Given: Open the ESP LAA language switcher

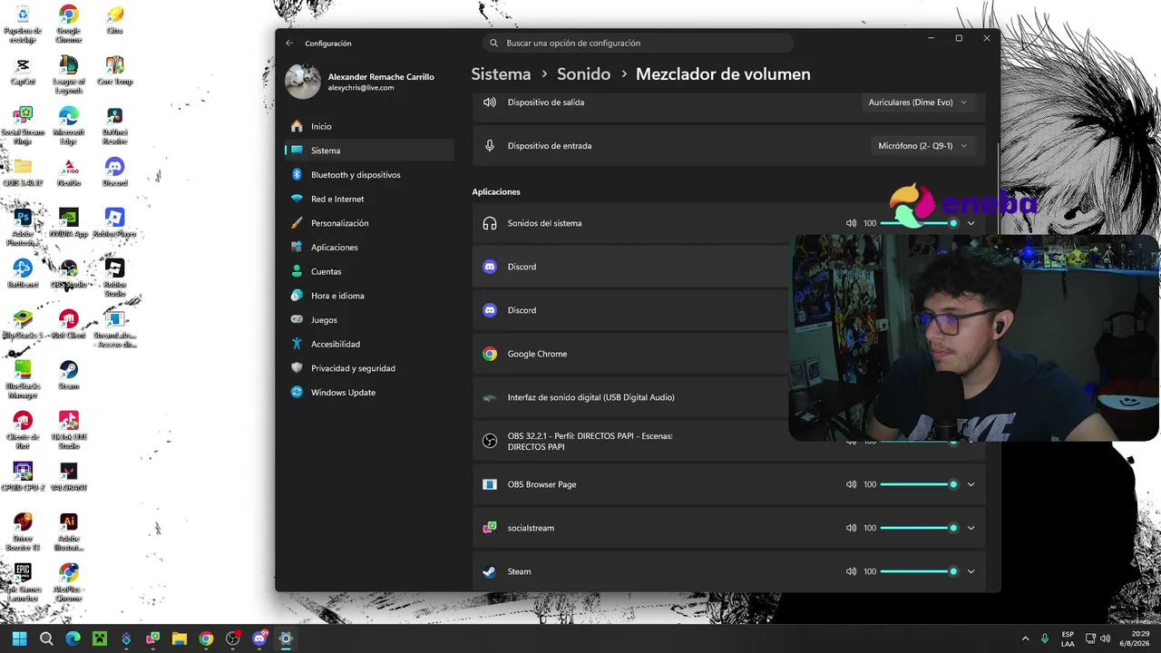Looking at the screenshot, I should coord(1068,638).
